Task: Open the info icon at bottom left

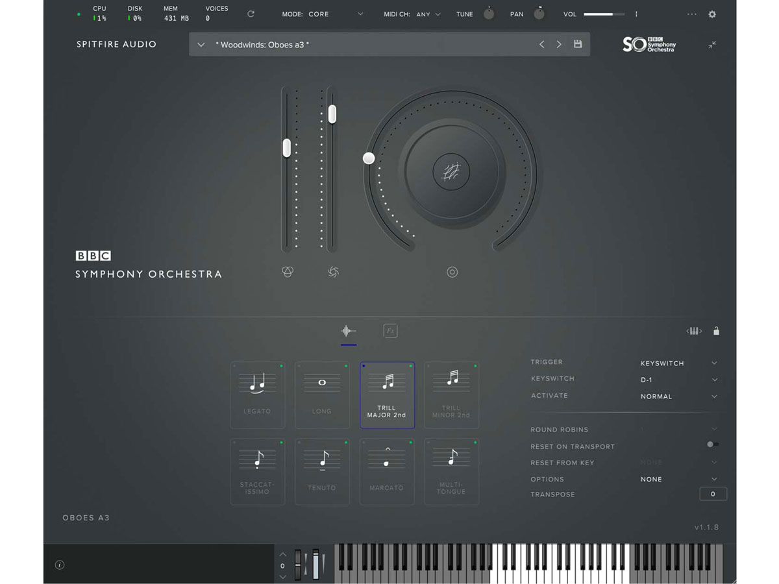Action: pos(60,565)
